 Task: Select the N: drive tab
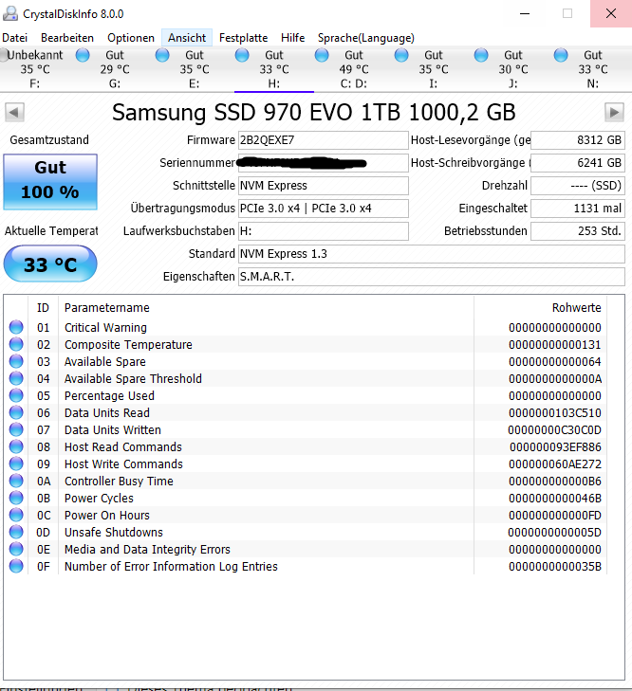[593, 69]
